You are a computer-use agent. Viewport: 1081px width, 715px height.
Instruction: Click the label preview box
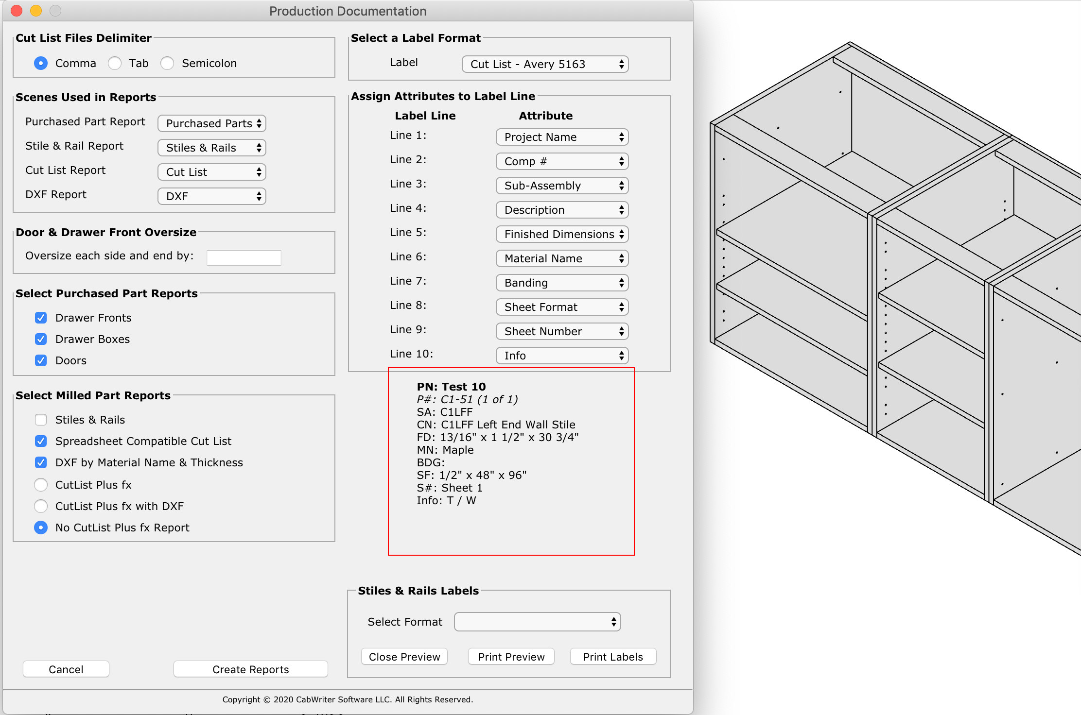511,461
